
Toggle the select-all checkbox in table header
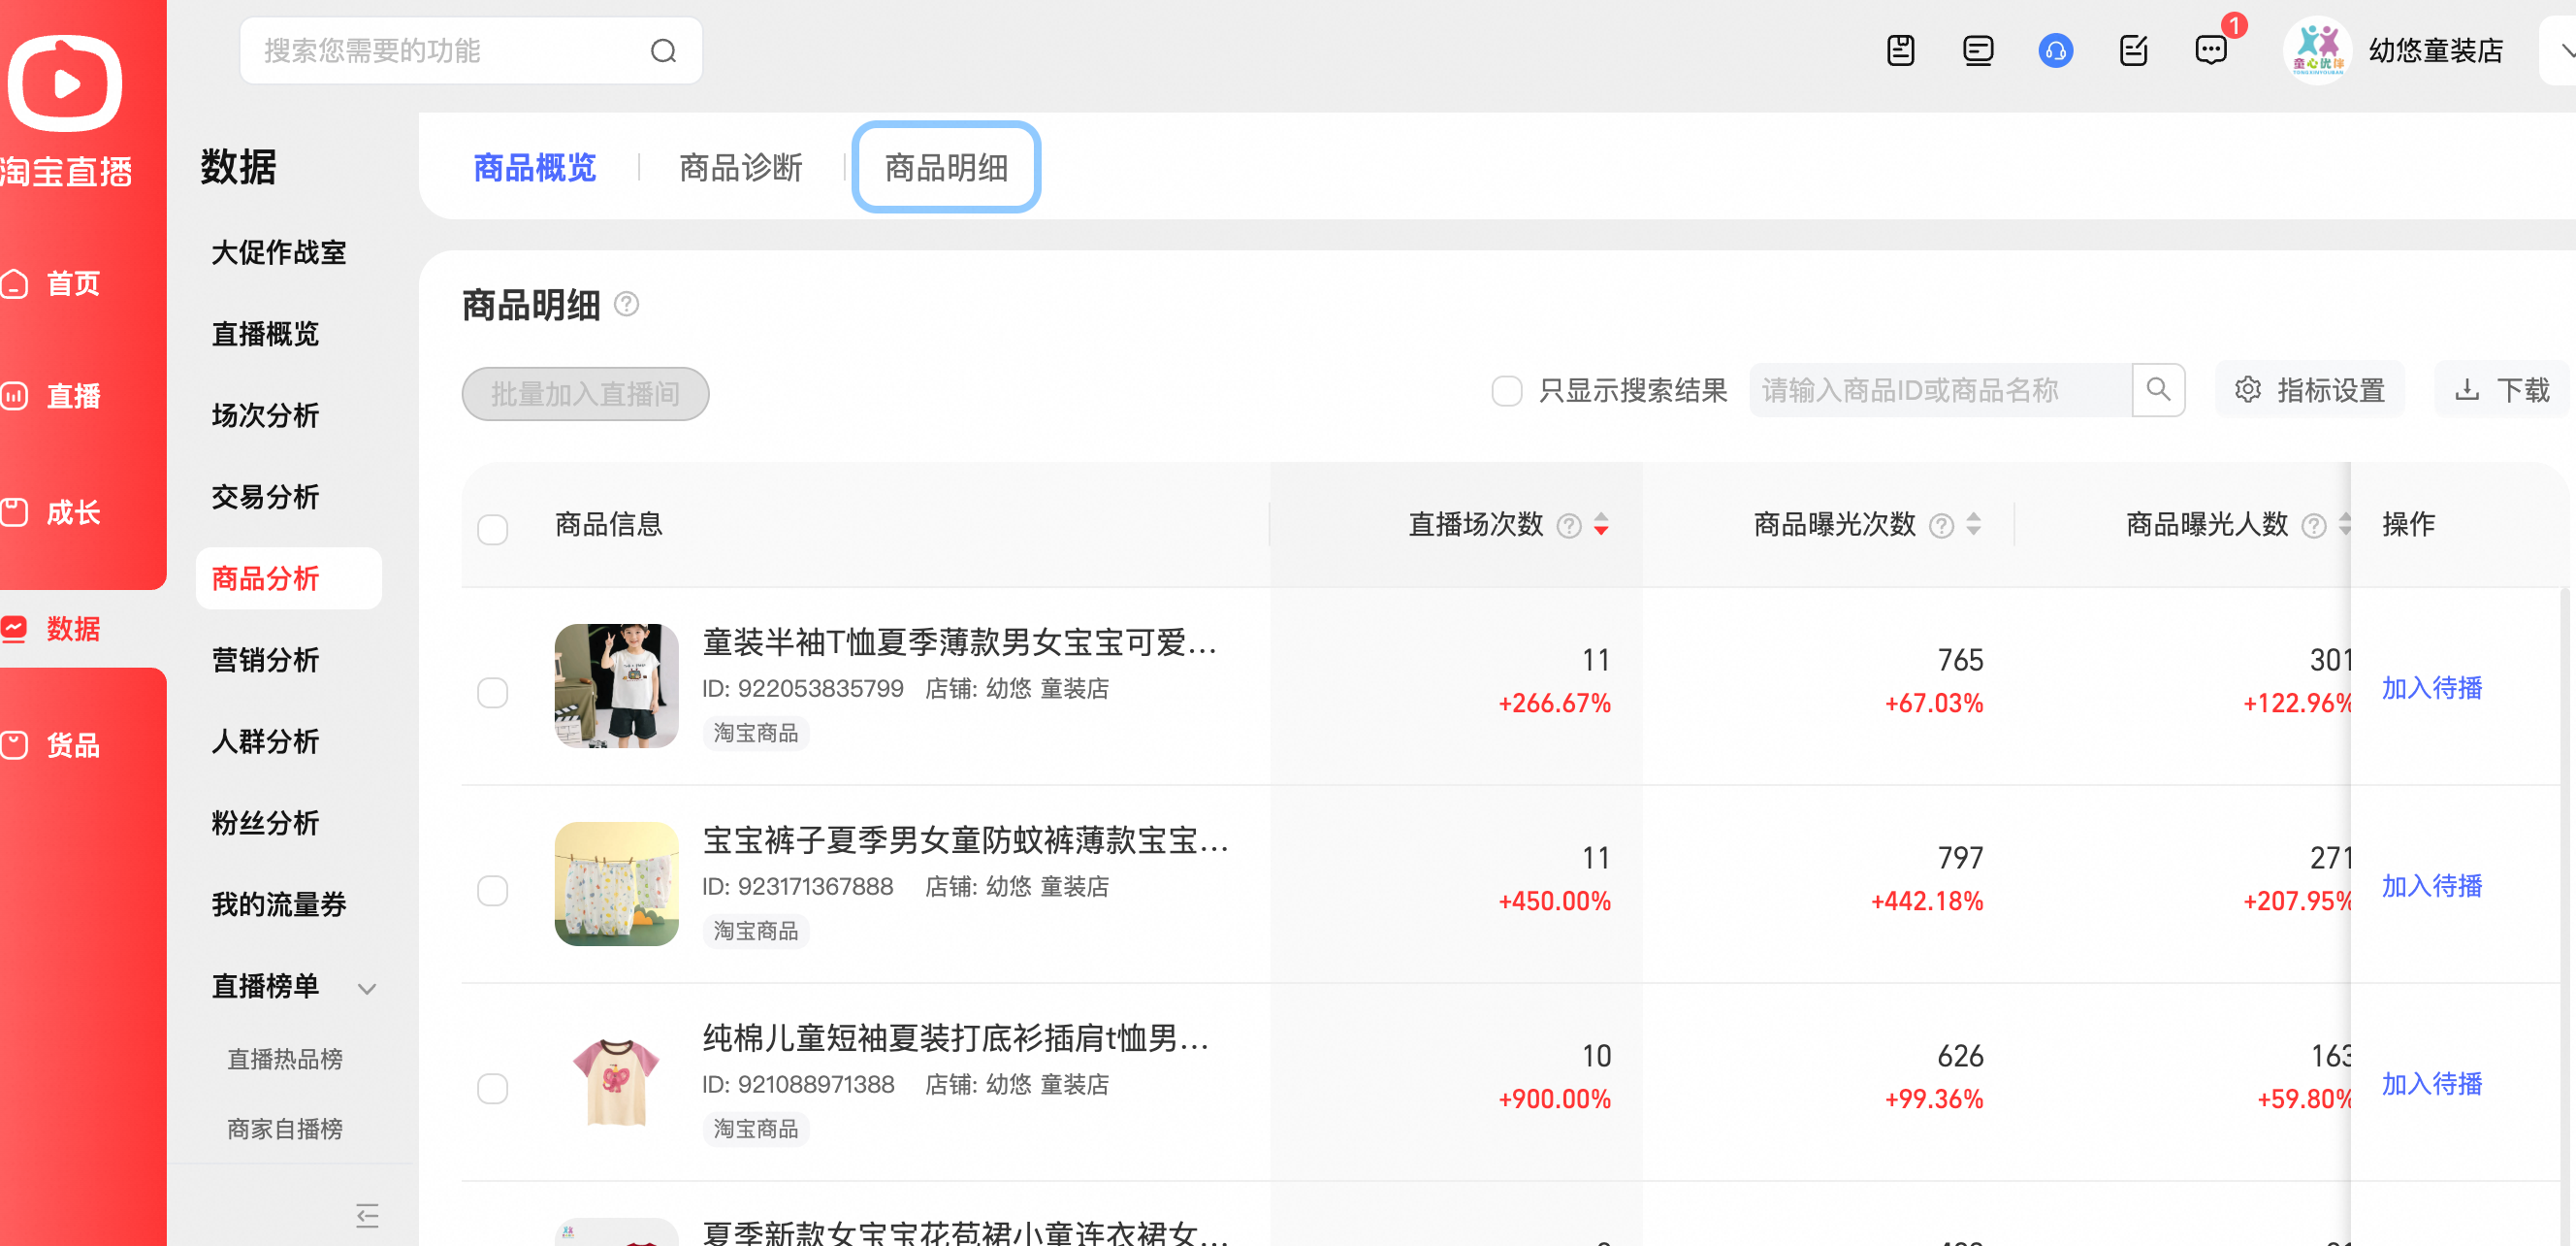[x=492, y=529]
